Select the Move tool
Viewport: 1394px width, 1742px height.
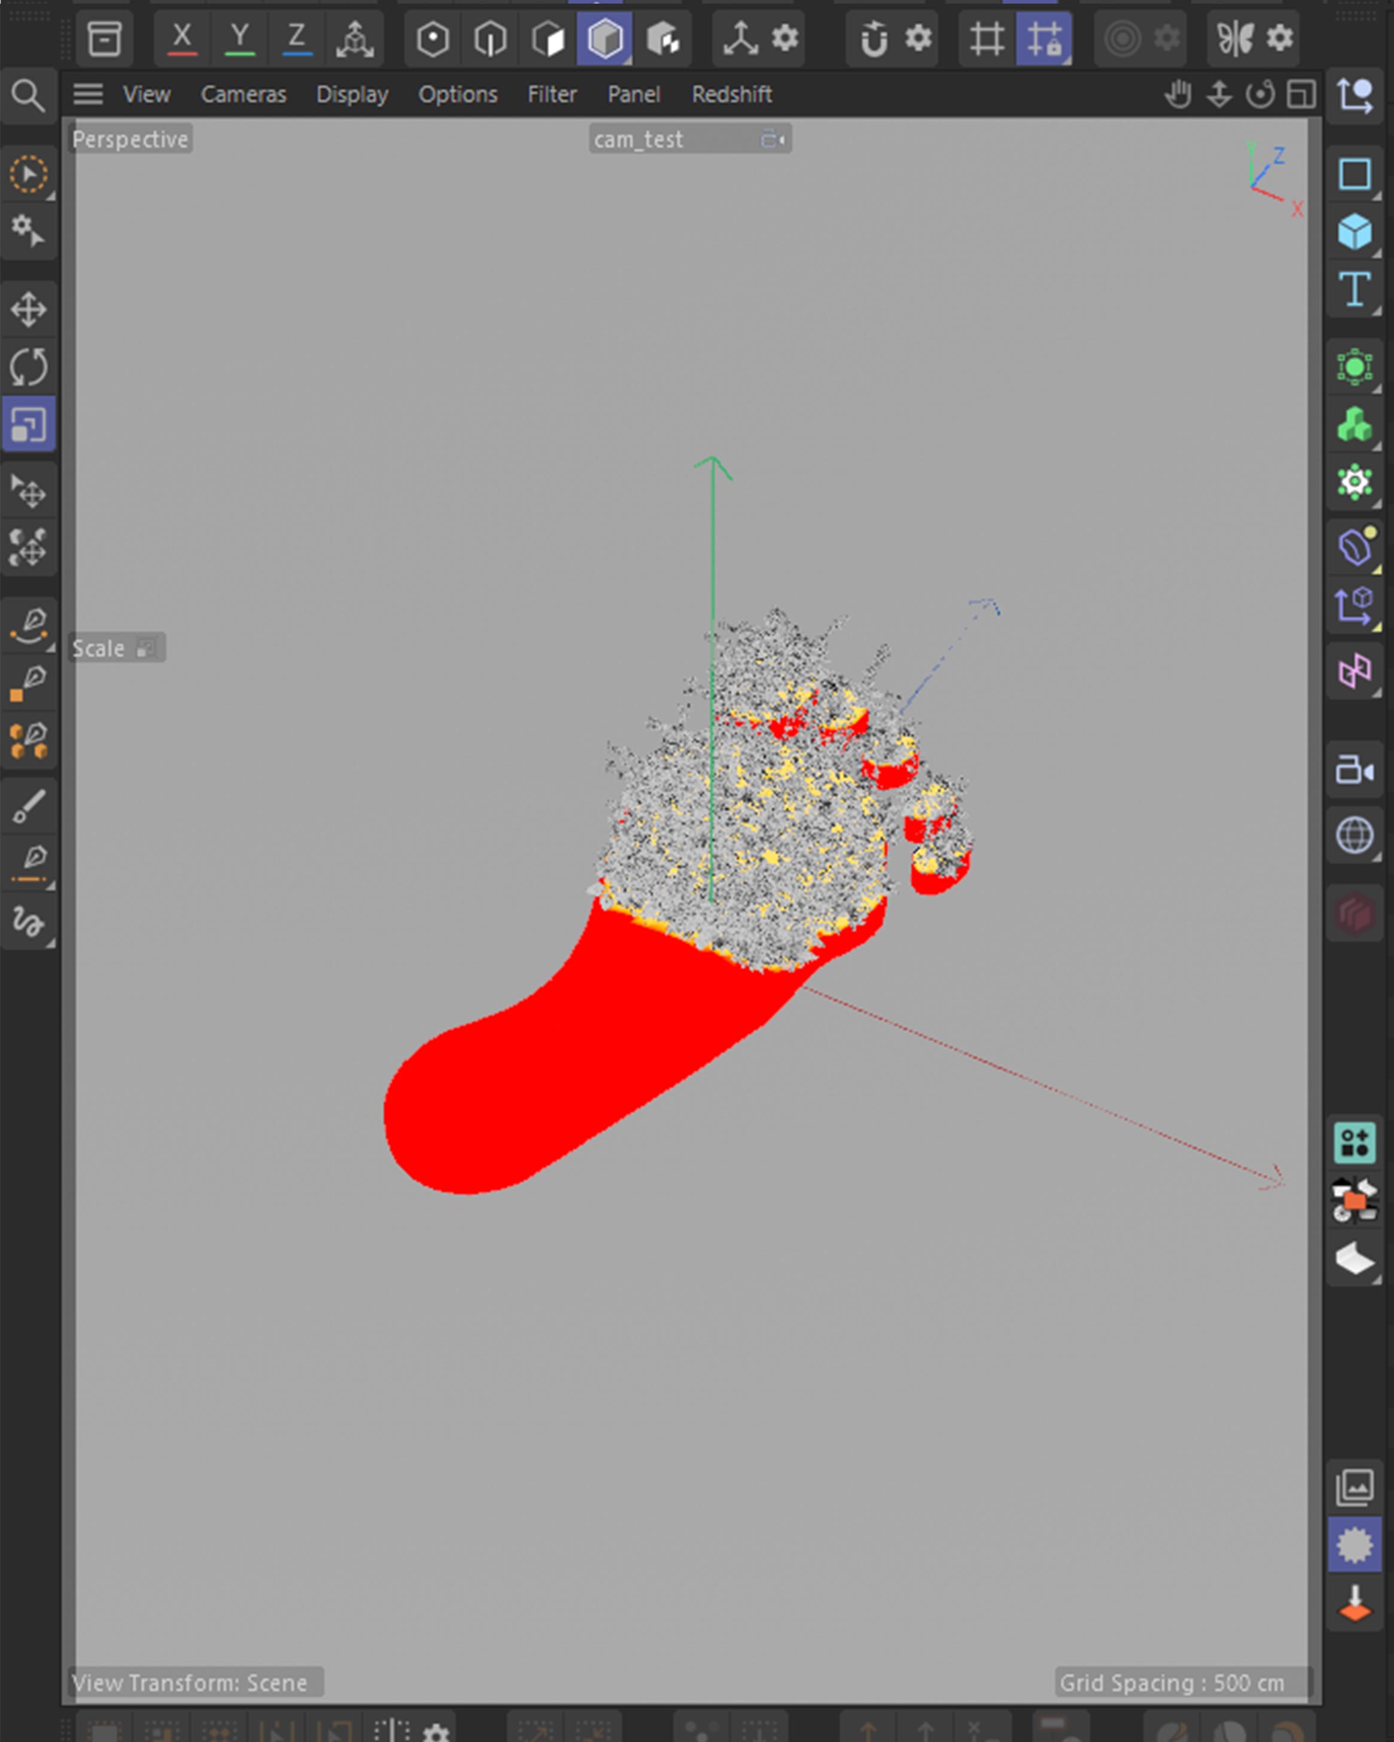[29, 309]
